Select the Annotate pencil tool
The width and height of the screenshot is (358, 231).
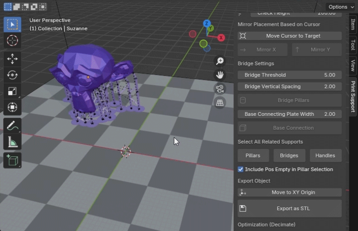(12, 126)
